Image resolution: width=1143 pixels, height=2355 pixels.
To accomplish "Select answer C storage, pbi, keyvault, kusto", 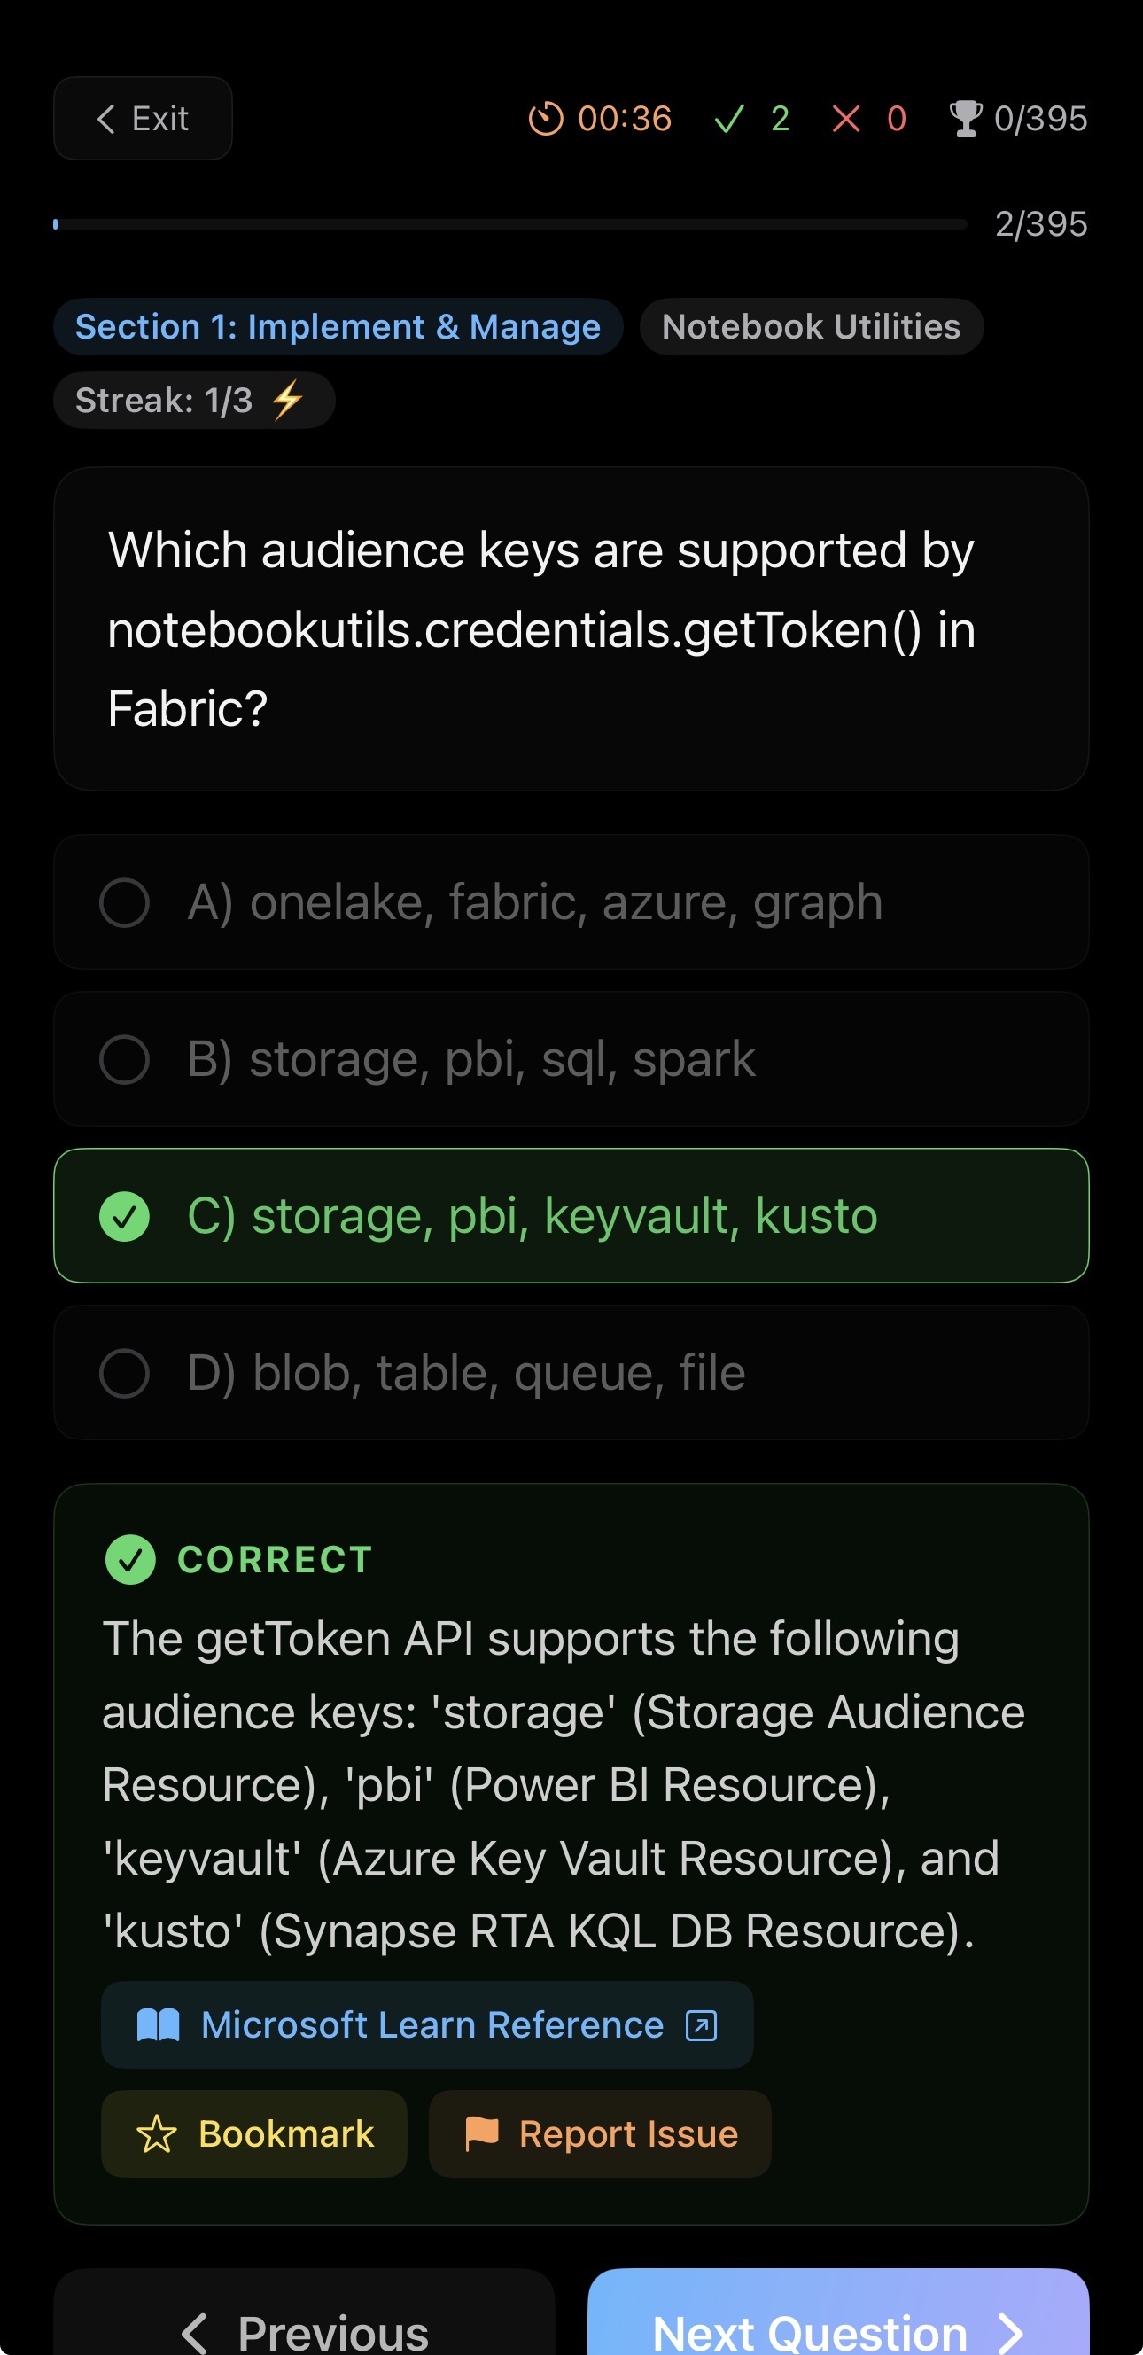I will click(571, 1216).
